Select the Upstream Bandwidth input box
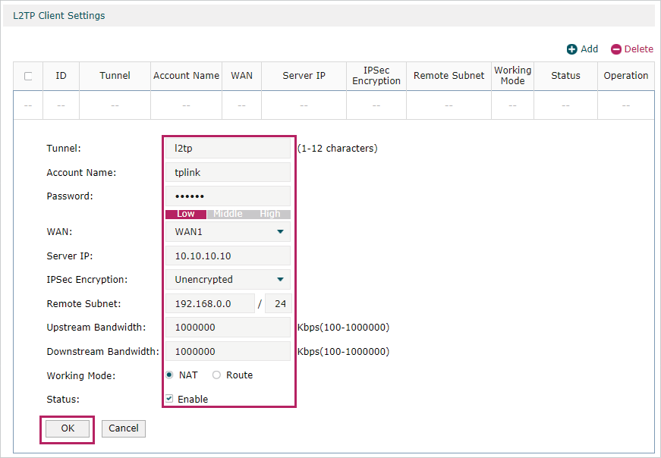Viewport: 661px width, 458px height. pos(228,328)
